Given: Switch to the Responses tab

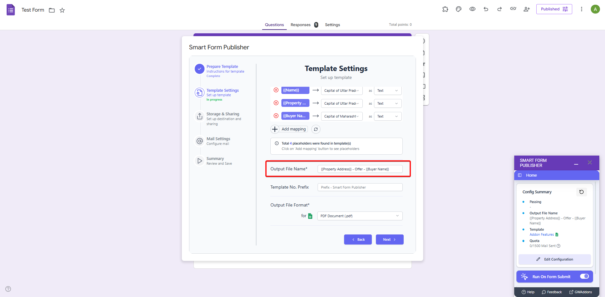Looking at the screenshot, I should pyautogui.click(x=301, y=25).
